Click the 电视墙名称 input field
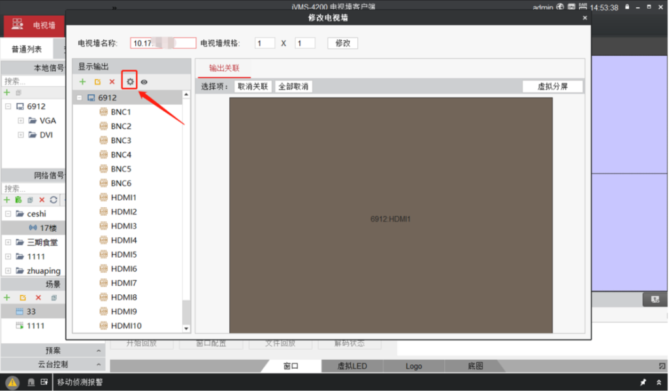The image size is (669, 391). click(x=163, y=43)
